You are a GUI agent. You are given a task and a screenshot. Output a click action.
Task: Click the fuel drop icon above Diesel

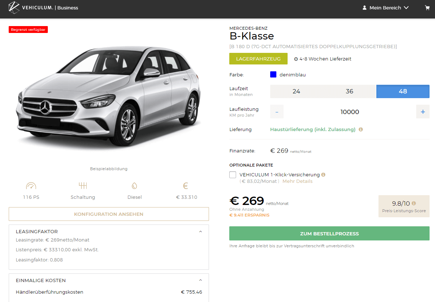coord(134,186)
